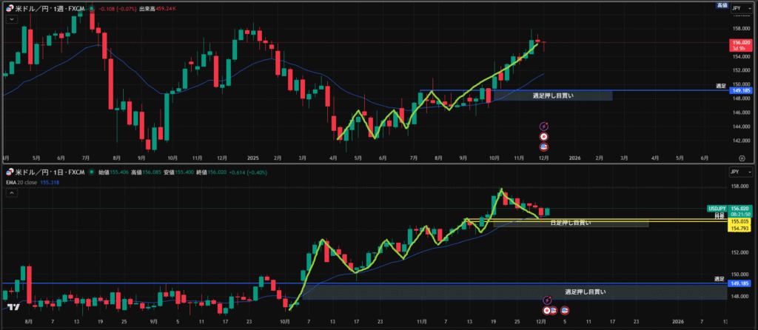Click the weekly chart time axis settings icon
Image resolution: width=758 pixels, height=330 pixels.
[x=742, y=158]
